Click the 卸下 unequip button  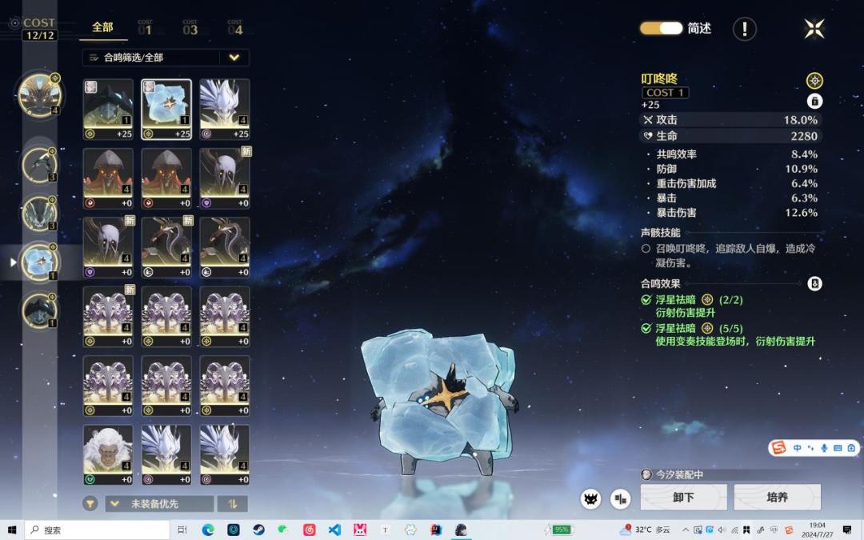pos(683,497)
